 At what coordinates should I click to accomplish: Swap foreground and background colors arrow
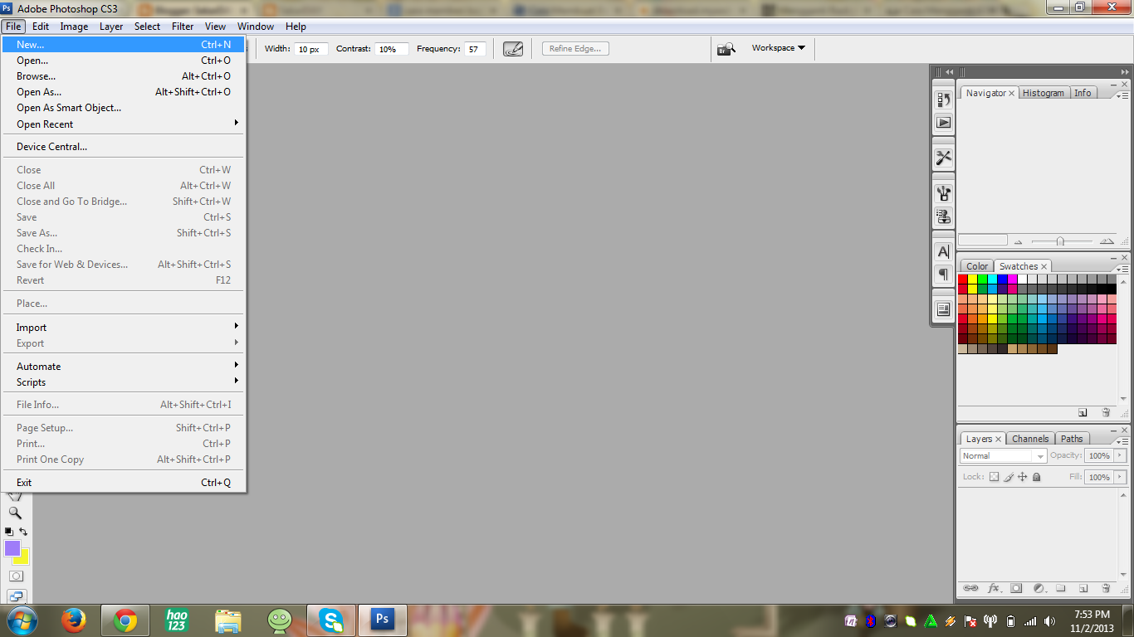[x=23, y=532]
